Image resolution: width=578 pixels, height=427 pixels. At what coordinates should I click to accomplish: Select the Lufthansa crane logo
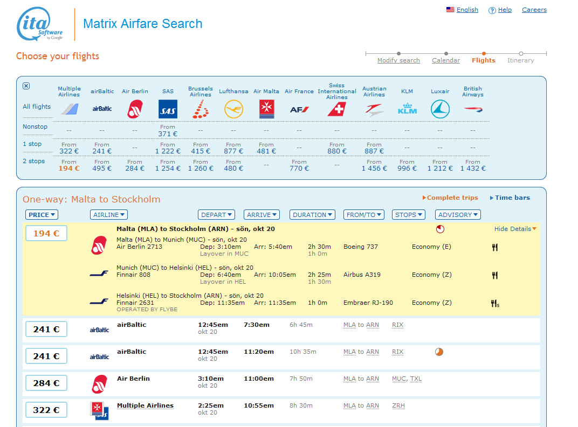233,109
